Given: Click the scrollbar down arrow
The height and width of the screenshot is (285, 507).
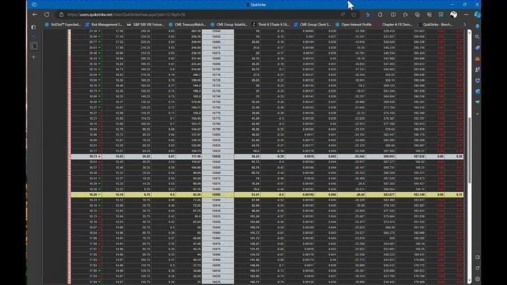Looking at the screenshot, I should tap(469, 281).
